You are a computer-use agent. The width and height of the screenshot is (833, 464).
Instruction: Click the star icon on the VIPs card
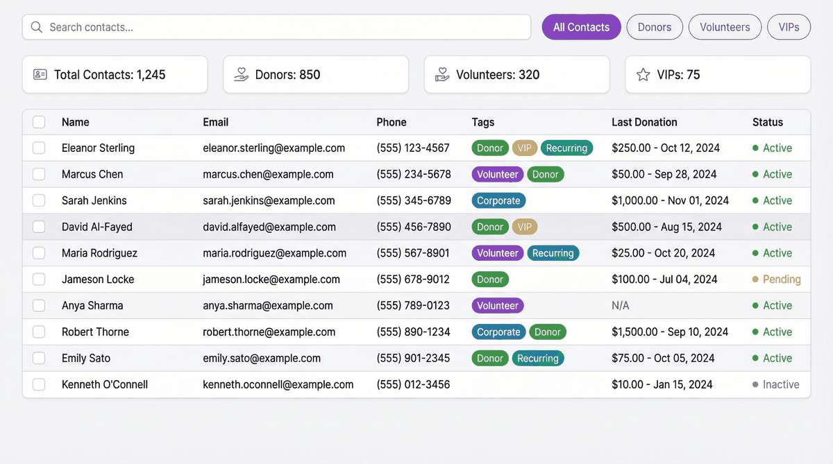643,74
